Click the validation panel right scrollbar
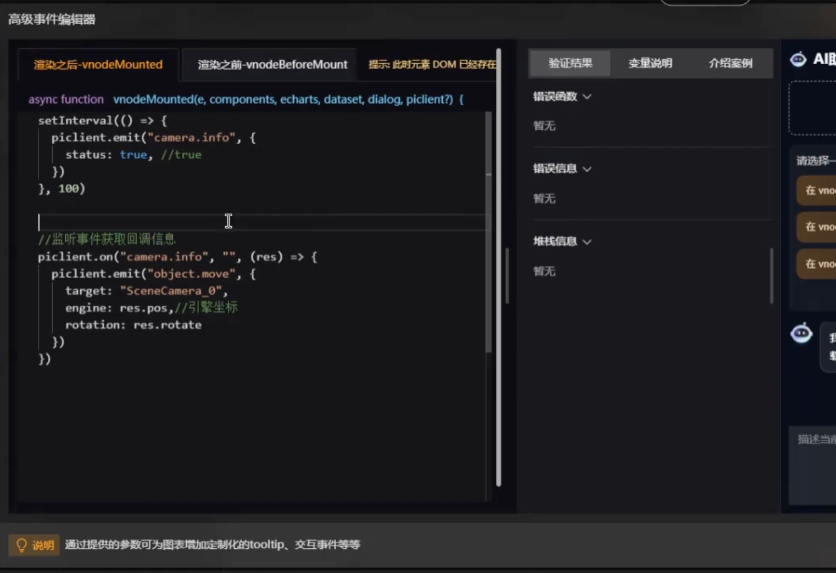The width and height of the screenshot is (836, 573). click(771, 276)
